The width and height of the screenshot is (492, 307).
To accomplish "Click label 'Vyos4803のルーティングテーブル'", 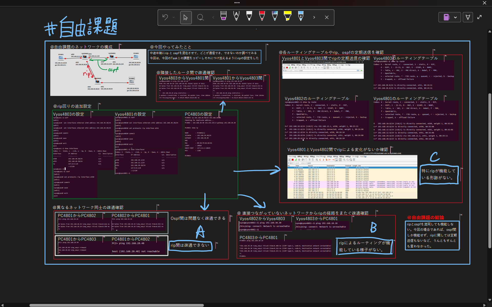I will tap(406, 58).
